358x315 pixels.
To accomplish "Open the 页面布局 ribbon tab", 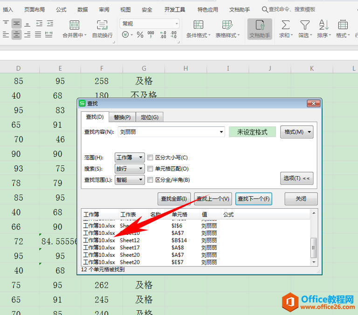I will click(34, 10).
